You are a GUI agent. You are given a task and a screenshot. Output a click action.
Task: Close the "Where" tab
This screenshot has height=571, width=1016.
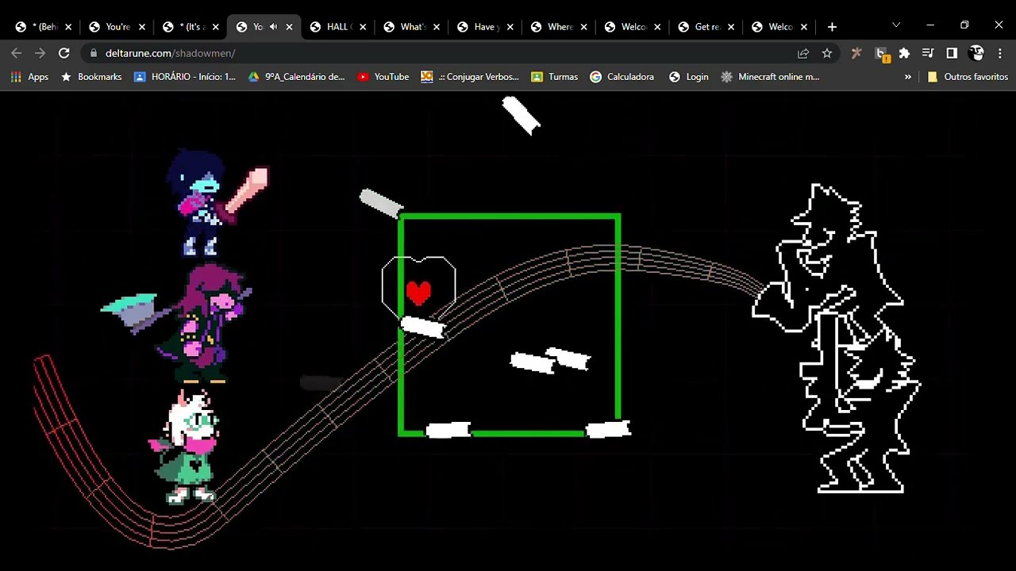(583, 27)
